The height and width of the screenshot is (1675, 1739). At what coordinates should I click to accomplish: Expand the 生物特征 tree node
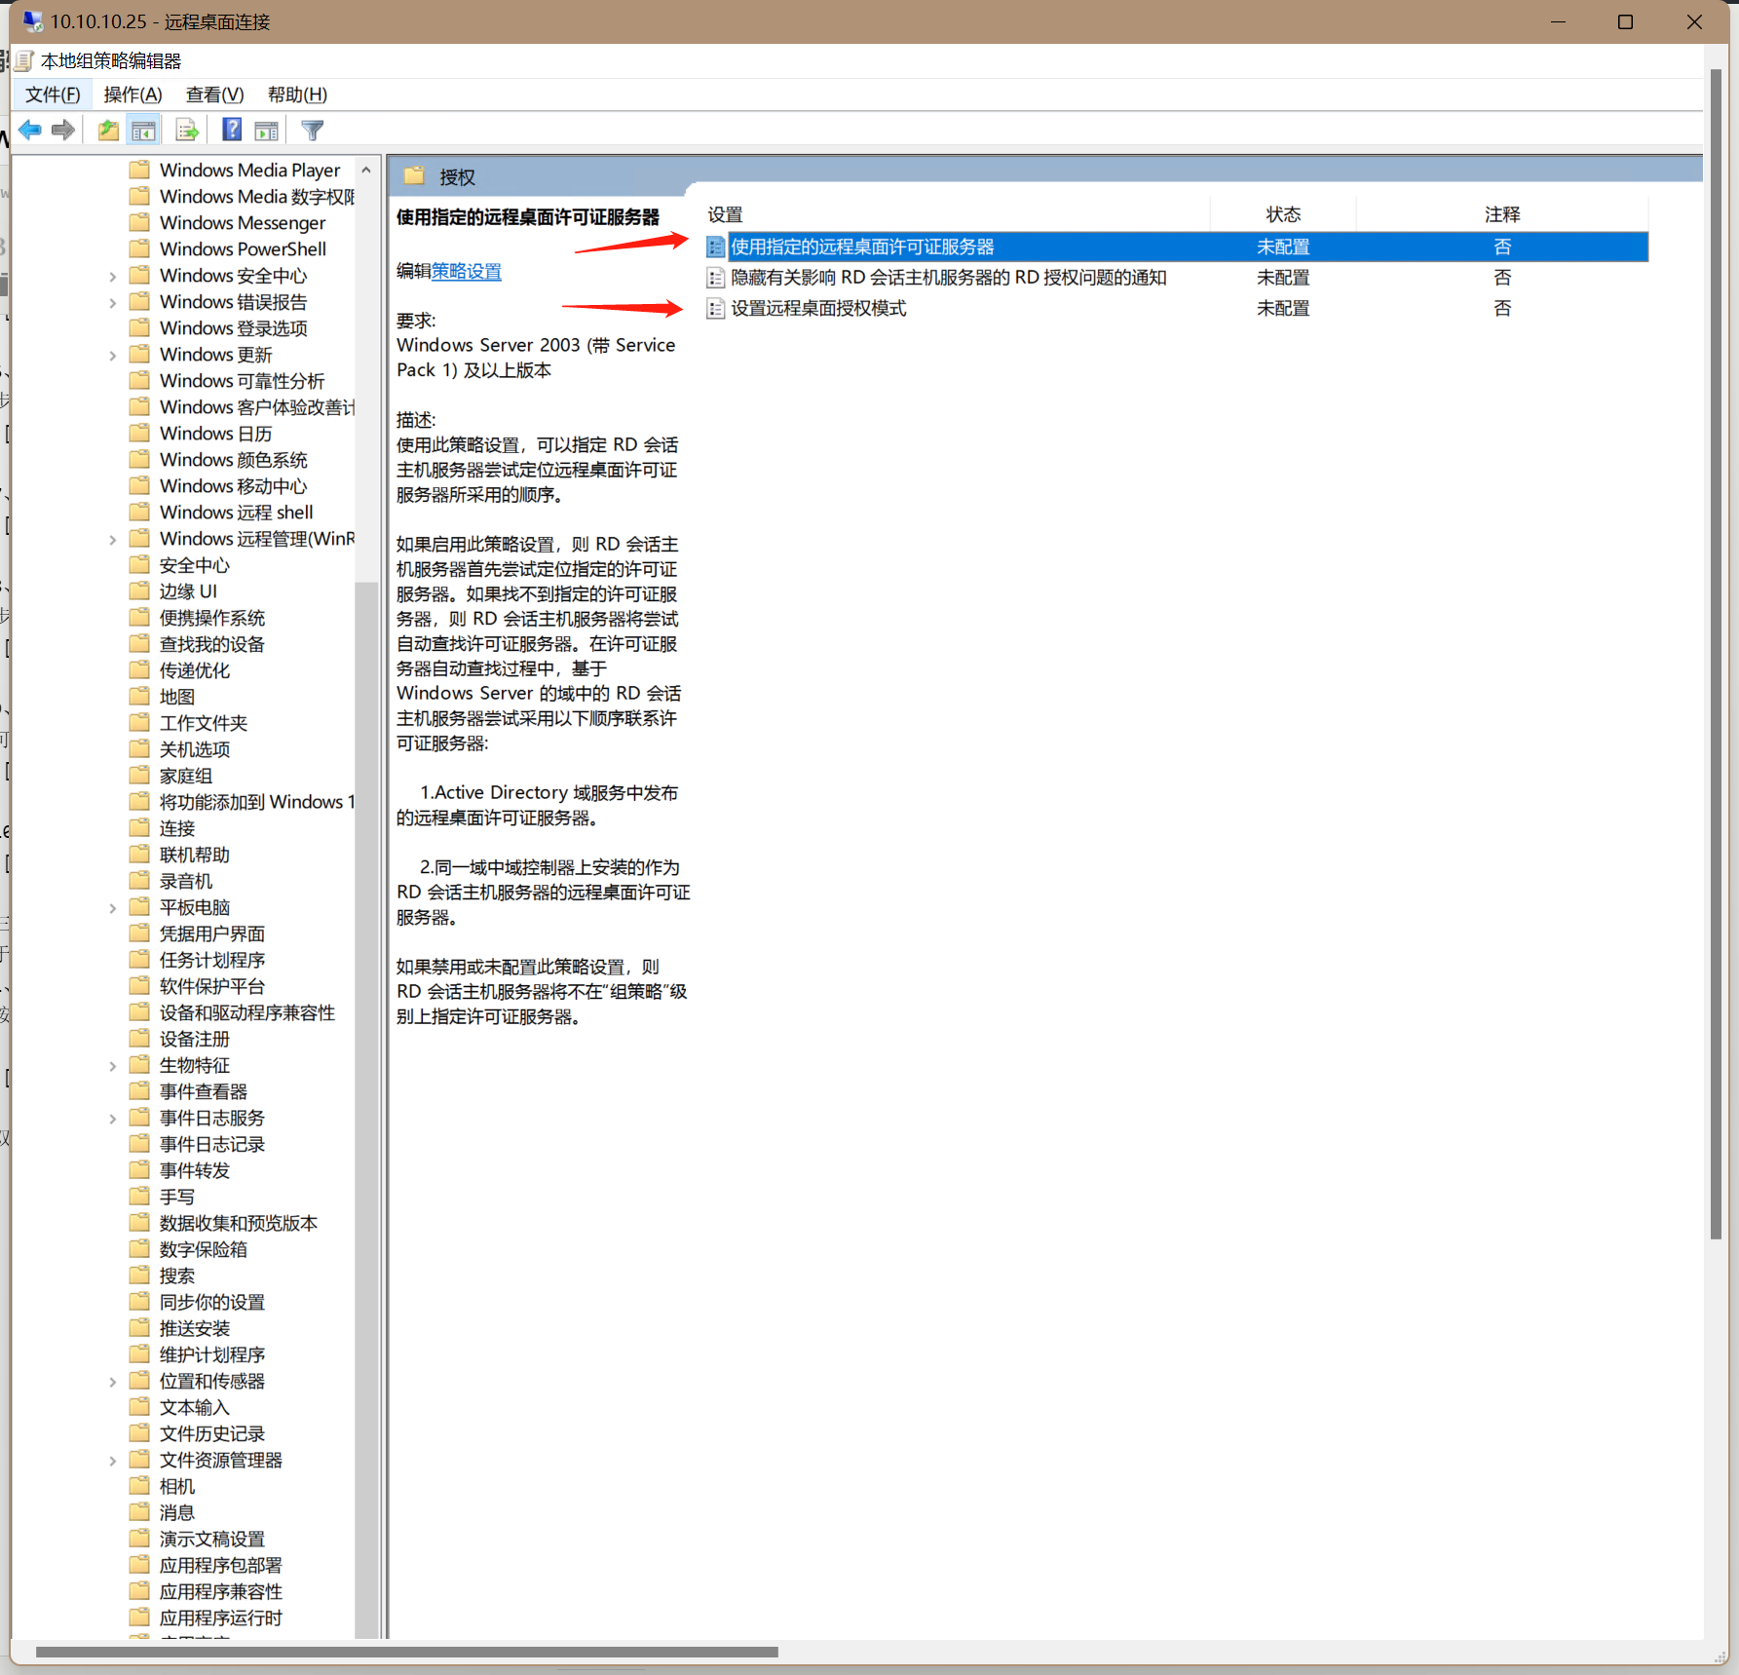(x=113, y=1065)
